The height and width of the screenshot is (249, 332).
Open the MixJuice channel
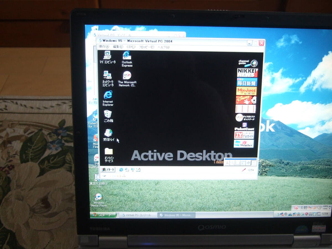click(246, 91)
